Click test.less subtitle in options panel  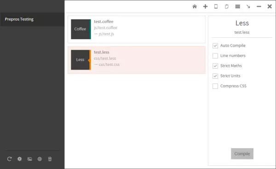(x=242, y=32)
